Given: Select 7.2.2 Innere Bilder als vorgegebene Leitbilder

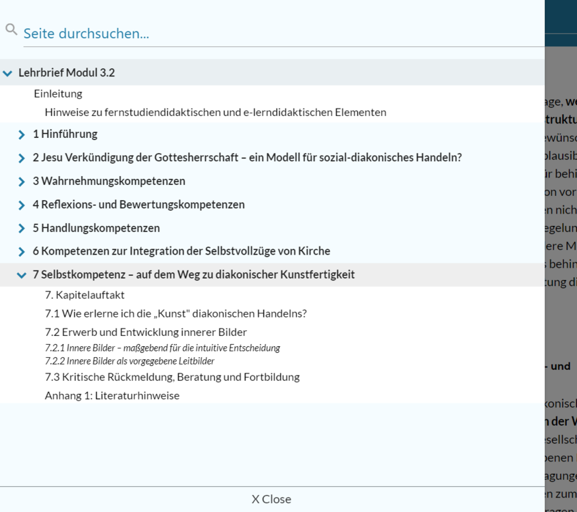Looking at the screenshot, I should click(130, 361).
